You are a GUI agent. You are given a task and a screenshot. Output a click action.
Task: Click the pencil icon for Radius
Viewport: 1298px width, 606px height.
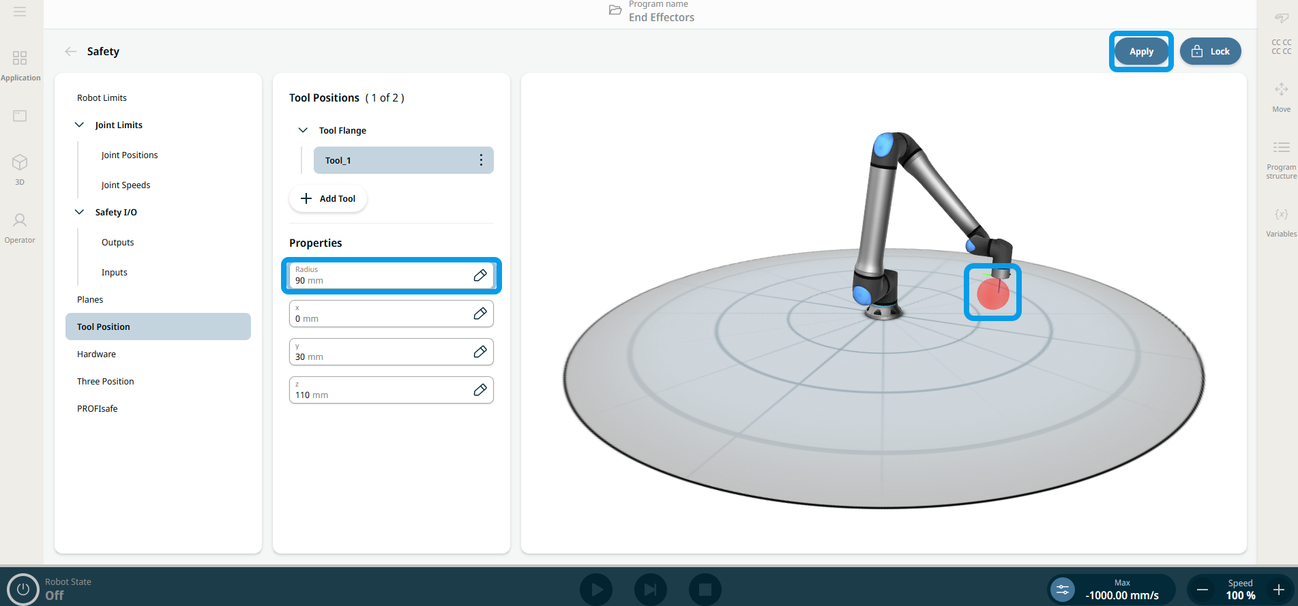click(480, 275)
